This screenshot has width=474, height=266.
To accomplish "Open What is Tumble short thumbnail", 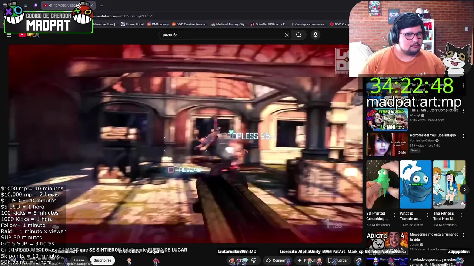I will click(x=415, y=184).
